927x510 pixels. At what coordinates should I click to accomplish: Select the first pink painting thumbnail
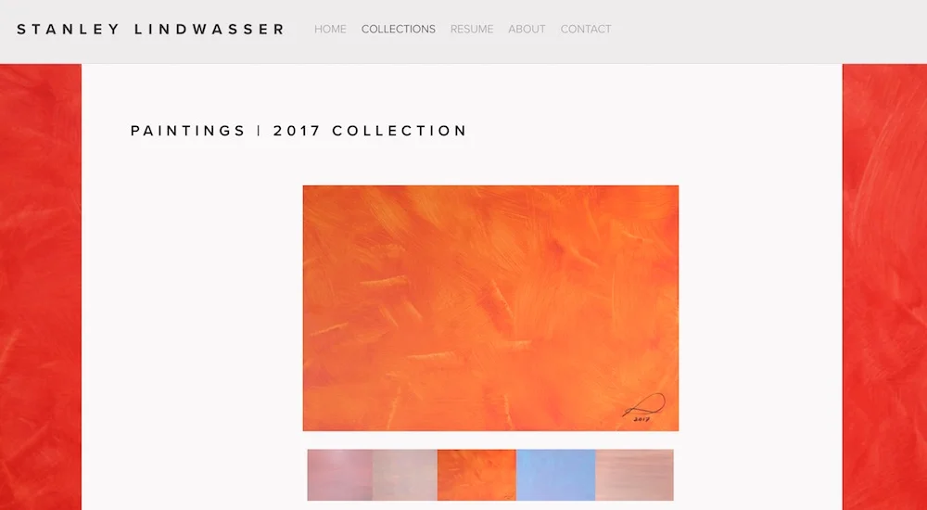pyautogui.click(x=340, y=475)
